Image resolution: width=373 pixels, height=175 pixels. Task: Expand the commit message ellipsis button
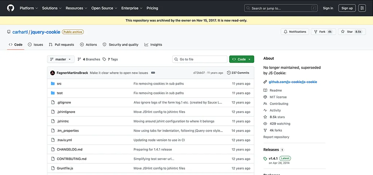pos(153,73)
